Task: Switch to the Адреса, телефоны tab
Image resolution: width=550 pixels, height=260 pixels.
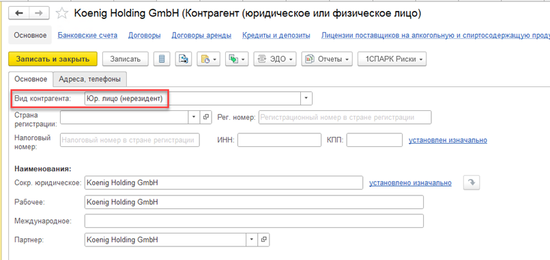Action: (90, 79)
